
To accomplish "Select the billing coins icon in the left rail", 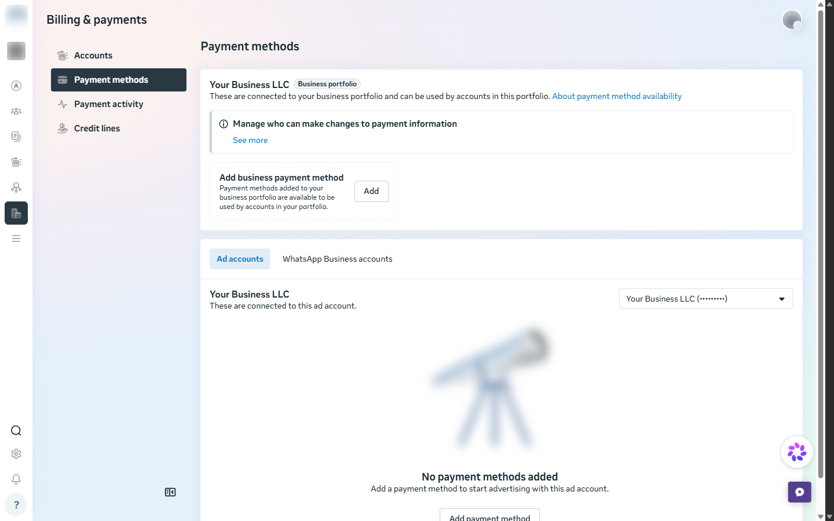I will click(x=16, y=213).
